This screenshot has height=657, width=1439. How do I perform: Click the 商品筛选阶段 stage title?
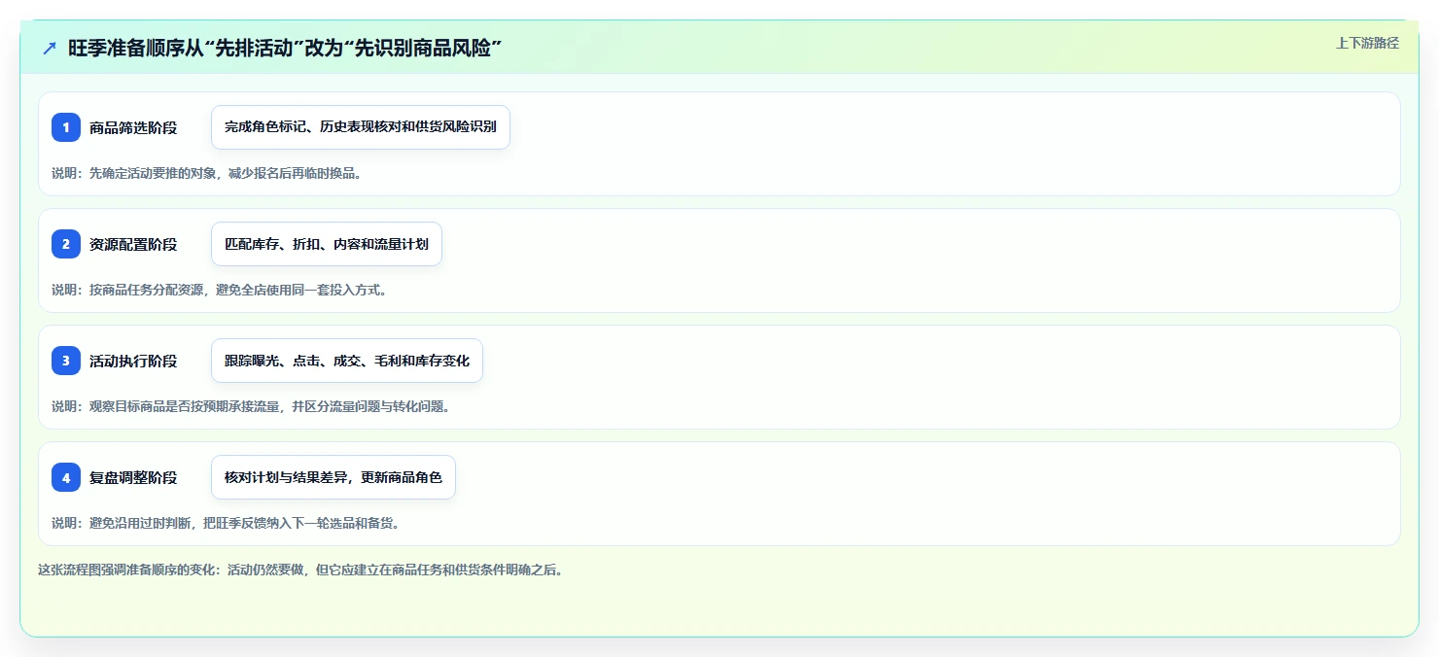[133, 127]
